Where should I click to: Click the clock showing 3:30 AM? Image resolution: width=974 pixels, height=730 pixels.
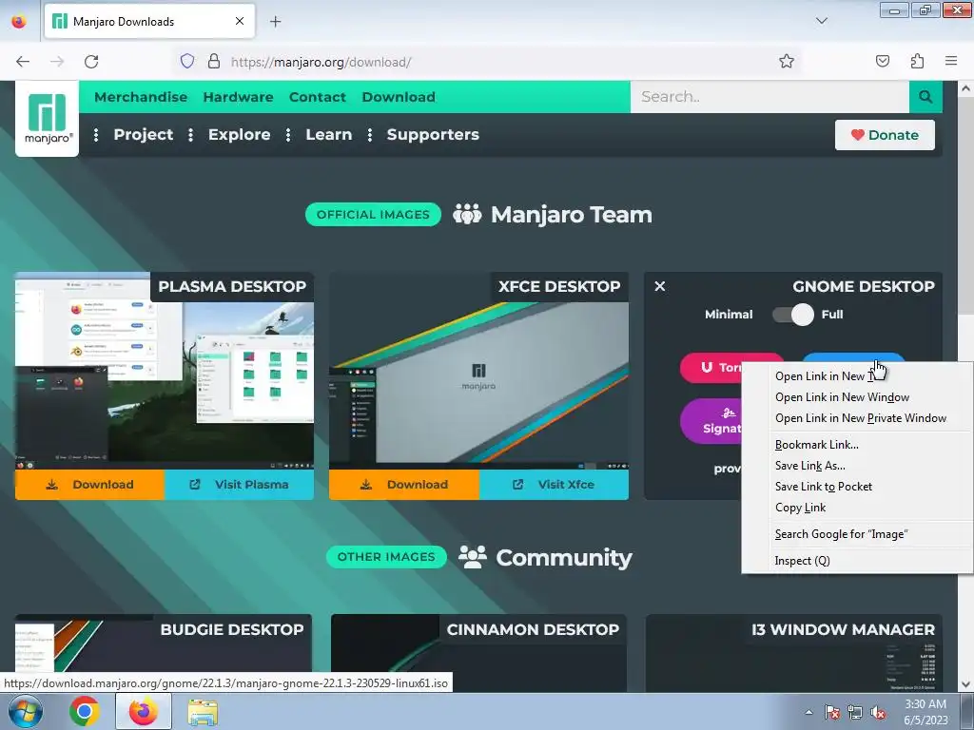(925, 712)
